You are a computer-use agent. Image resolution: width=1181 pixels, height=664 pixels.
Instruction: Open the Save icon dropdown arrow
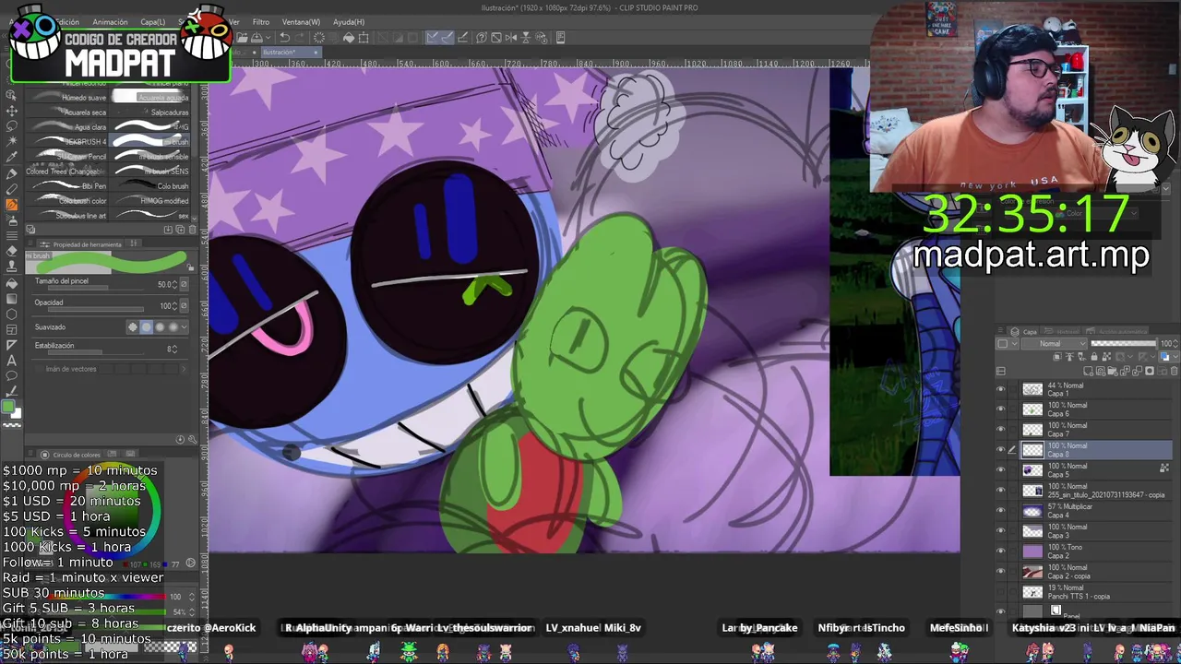(267, 38)
